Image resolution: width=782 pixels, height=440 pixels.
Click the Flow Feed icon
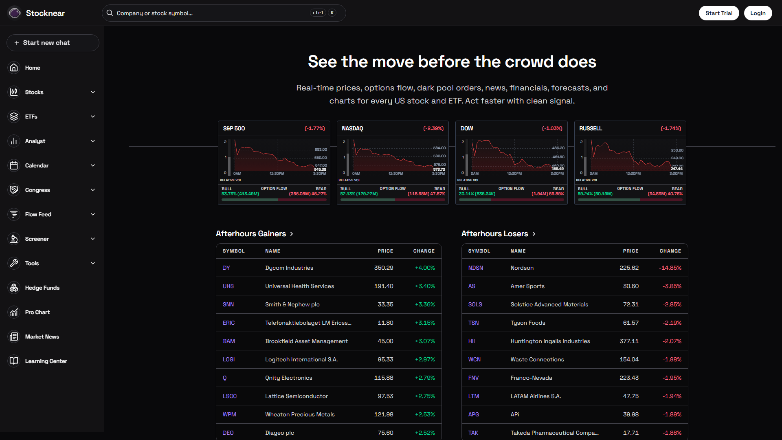(x=14, y=214)
